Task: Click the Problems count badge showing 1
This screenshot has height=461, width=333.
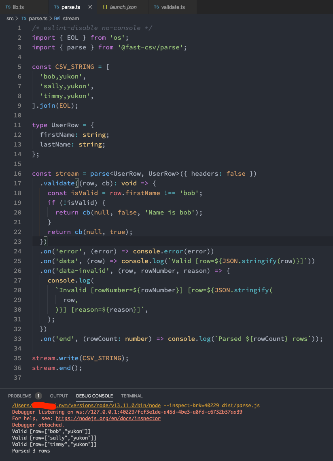Action: [39, 396]
